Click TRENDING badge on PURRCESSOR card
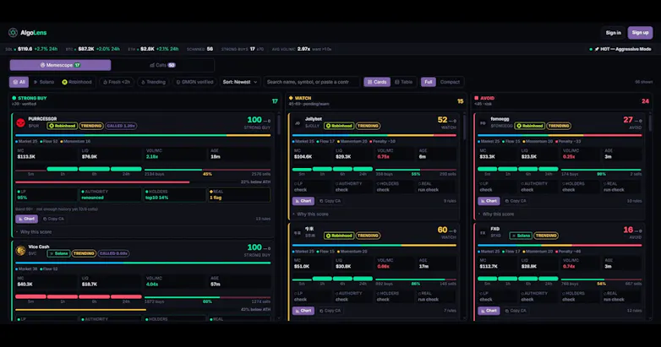Viewport: 661px width, 347px height. pos(91,126)
